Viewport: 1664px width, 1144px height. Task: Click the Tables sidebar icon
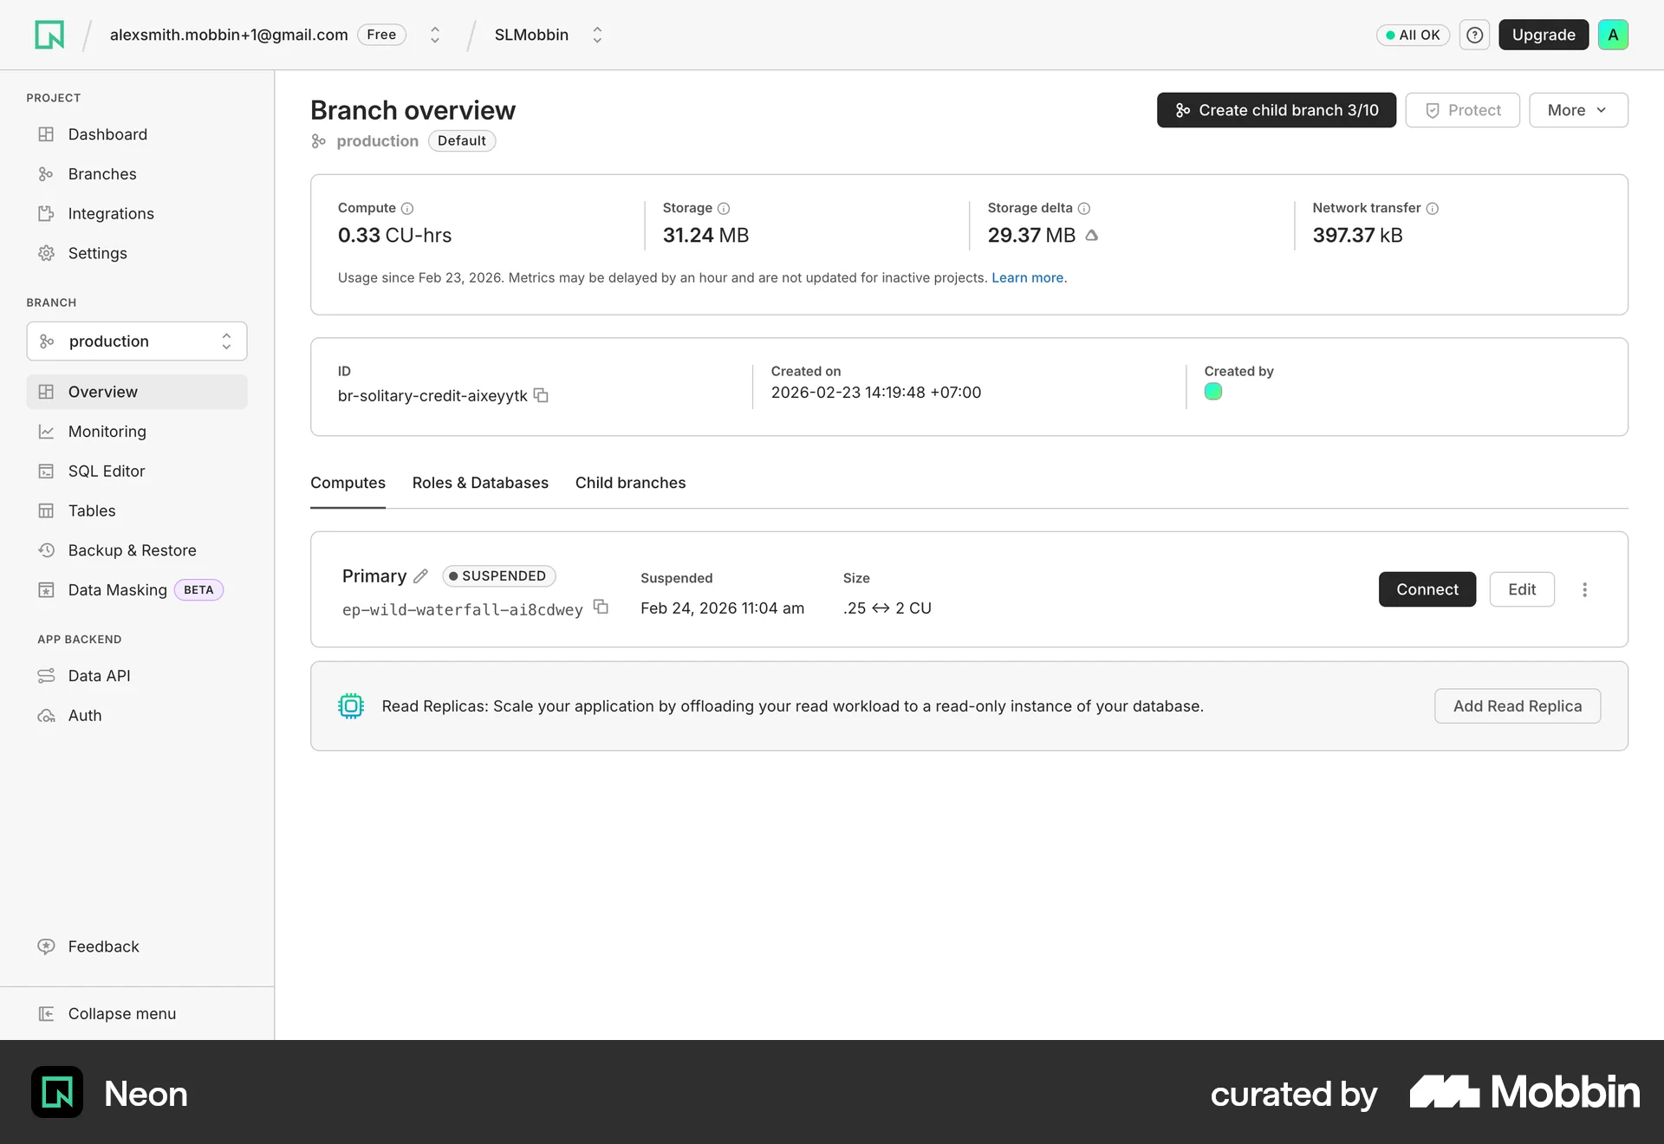click(x=46, y=510)
